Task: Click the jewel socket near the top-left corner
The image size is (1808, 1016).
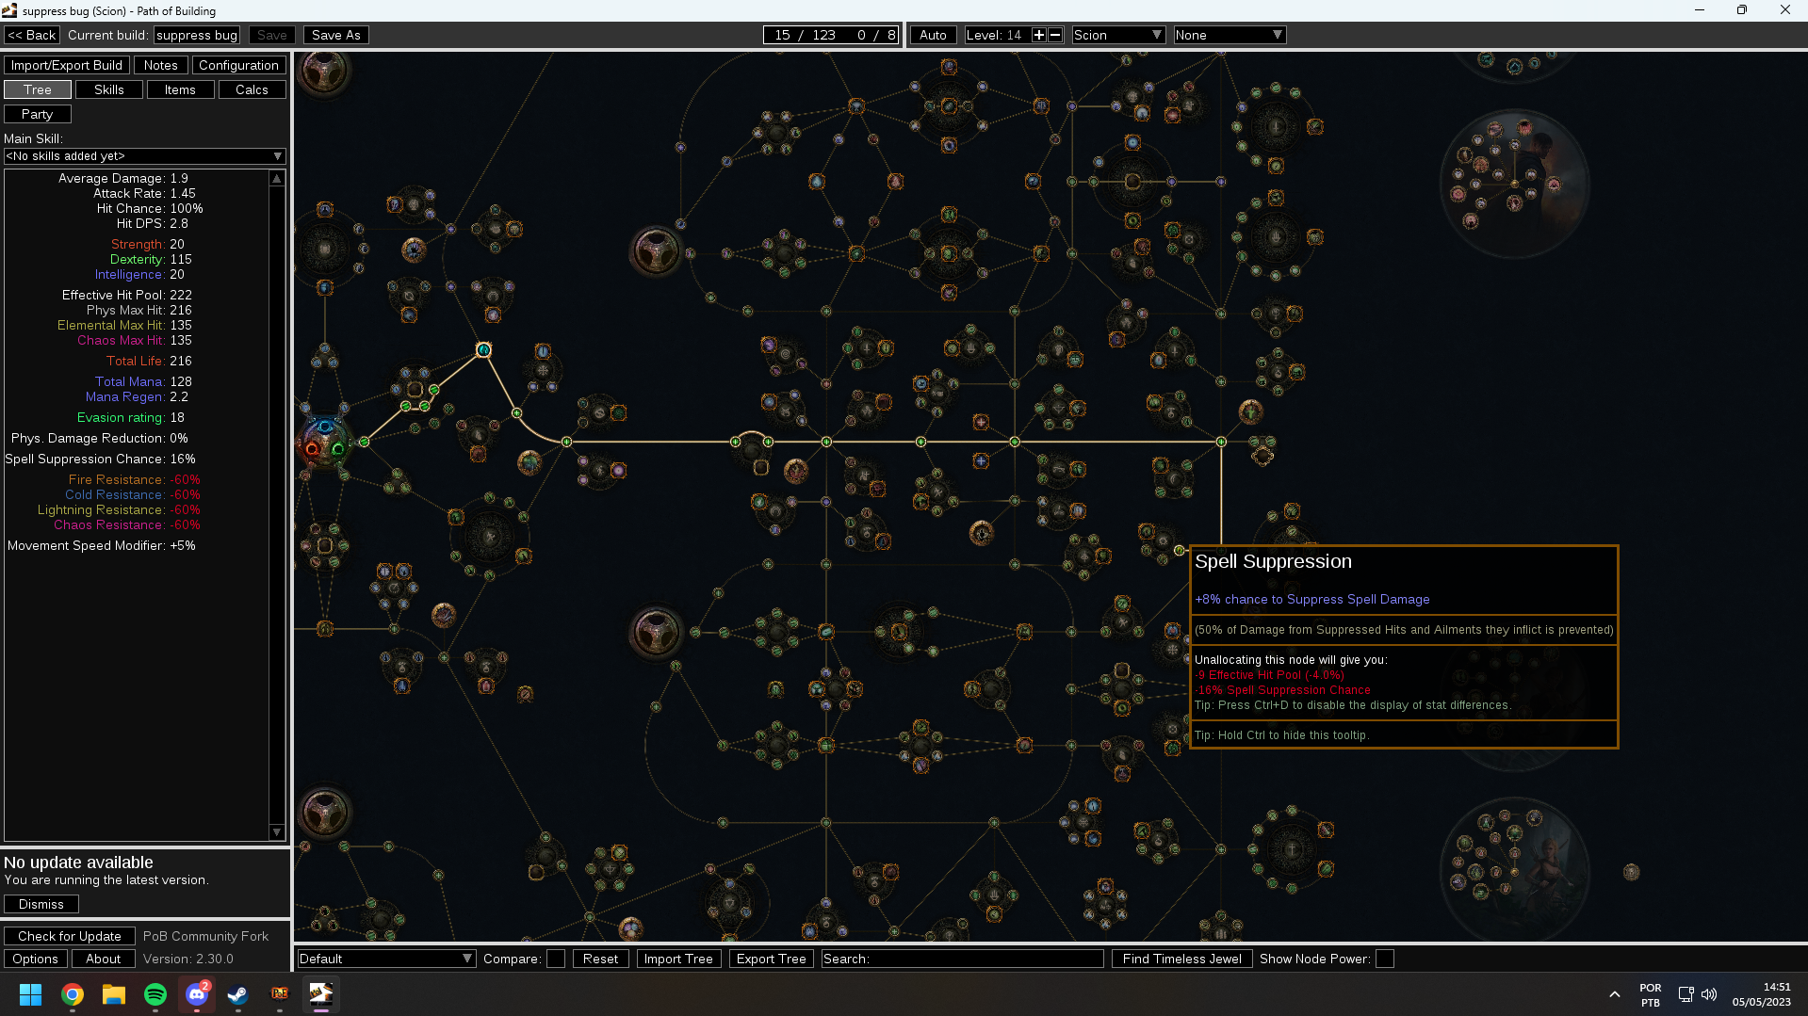Action: [324, 71]
